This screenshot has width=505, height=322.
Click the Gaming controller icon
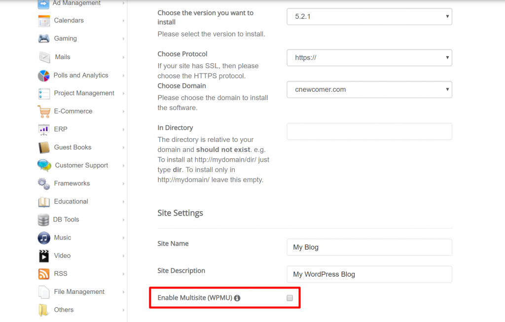tap(44, 38)
